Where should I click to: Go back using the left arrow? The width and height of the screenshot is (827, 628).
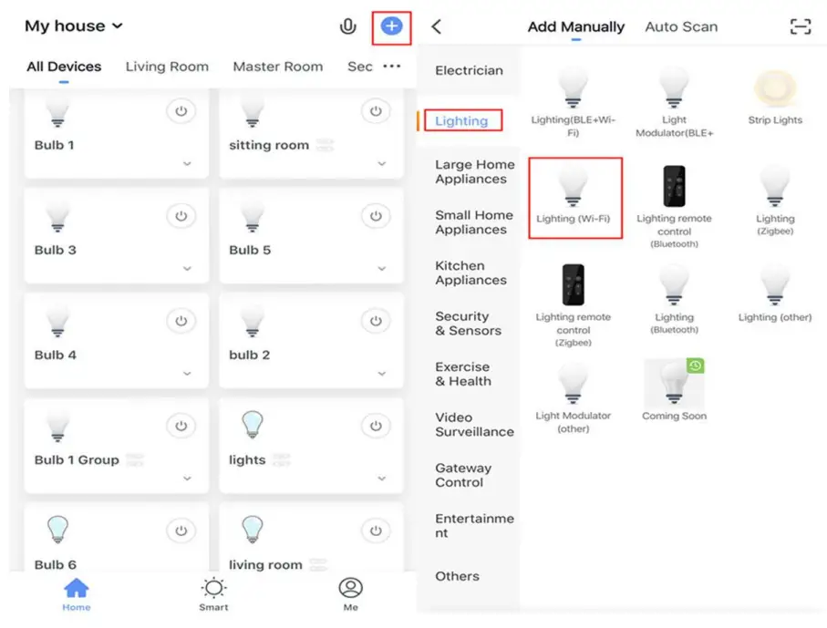tap(437, 26)
